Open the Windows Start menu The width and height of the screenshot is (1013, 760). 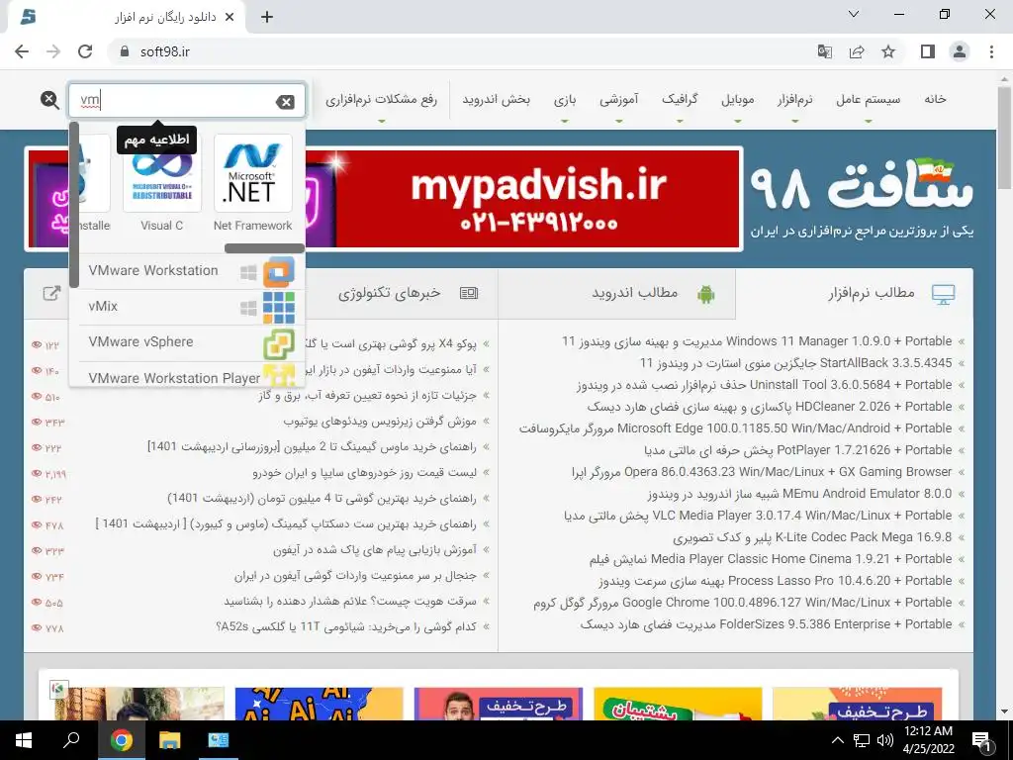[24, 740]
